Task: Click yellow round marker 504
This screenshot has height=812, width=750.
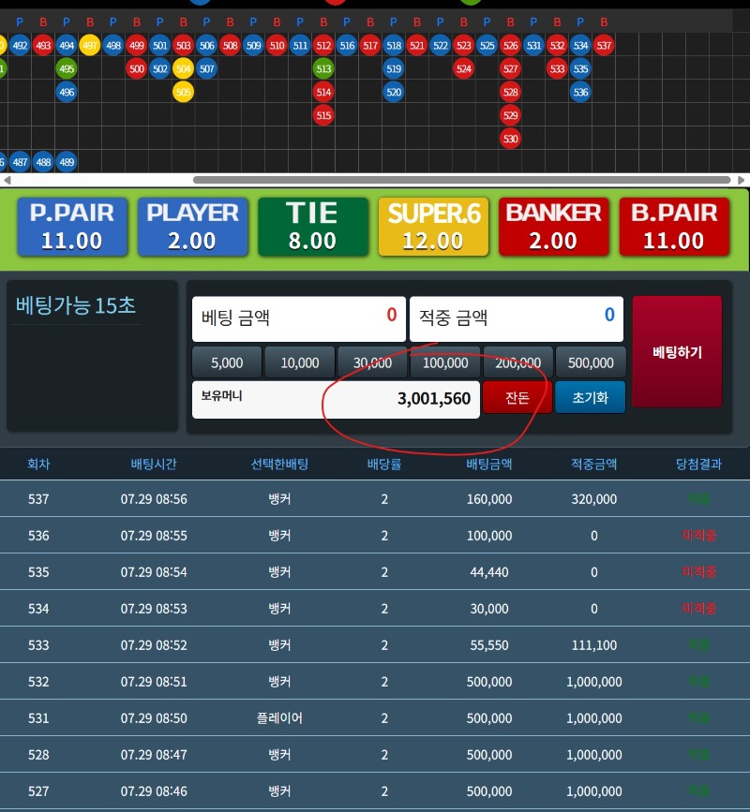Action: point(183,69)
